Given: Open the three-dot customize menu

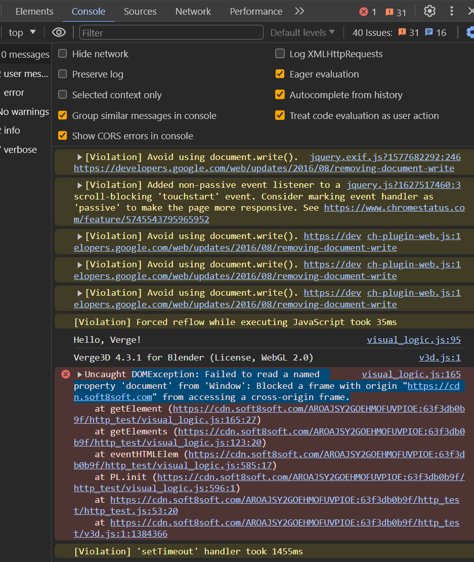Looking at the screenshot, I should [x=451, y=11].
